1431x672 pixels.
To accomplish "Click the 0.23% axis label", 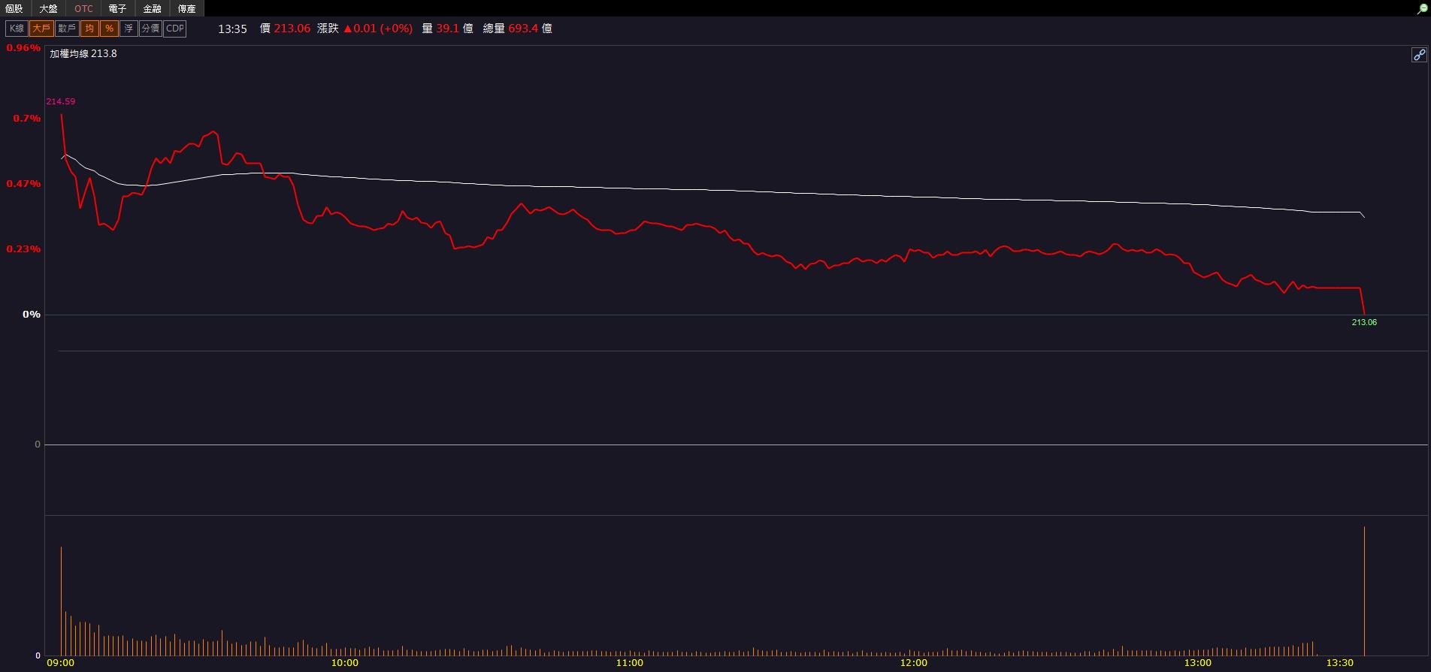I will point(23,249).
